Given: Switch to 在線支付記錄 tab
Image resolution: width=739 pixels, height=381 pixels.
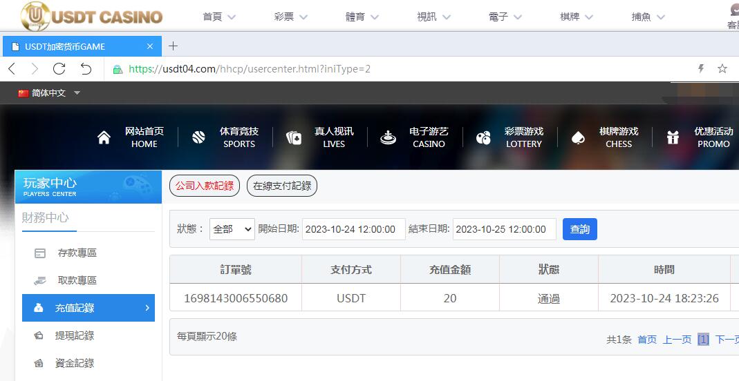Looking at the screenshot, I should [282, 186].
